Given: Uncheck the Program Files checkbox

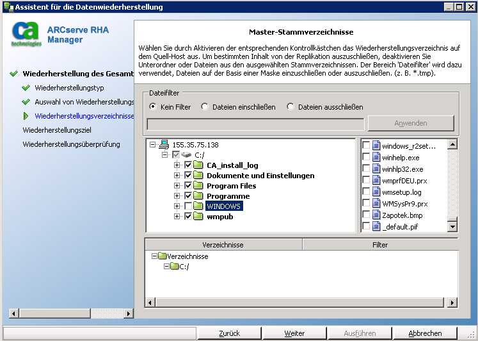Looking at the screenshot, I should [188, 186].
